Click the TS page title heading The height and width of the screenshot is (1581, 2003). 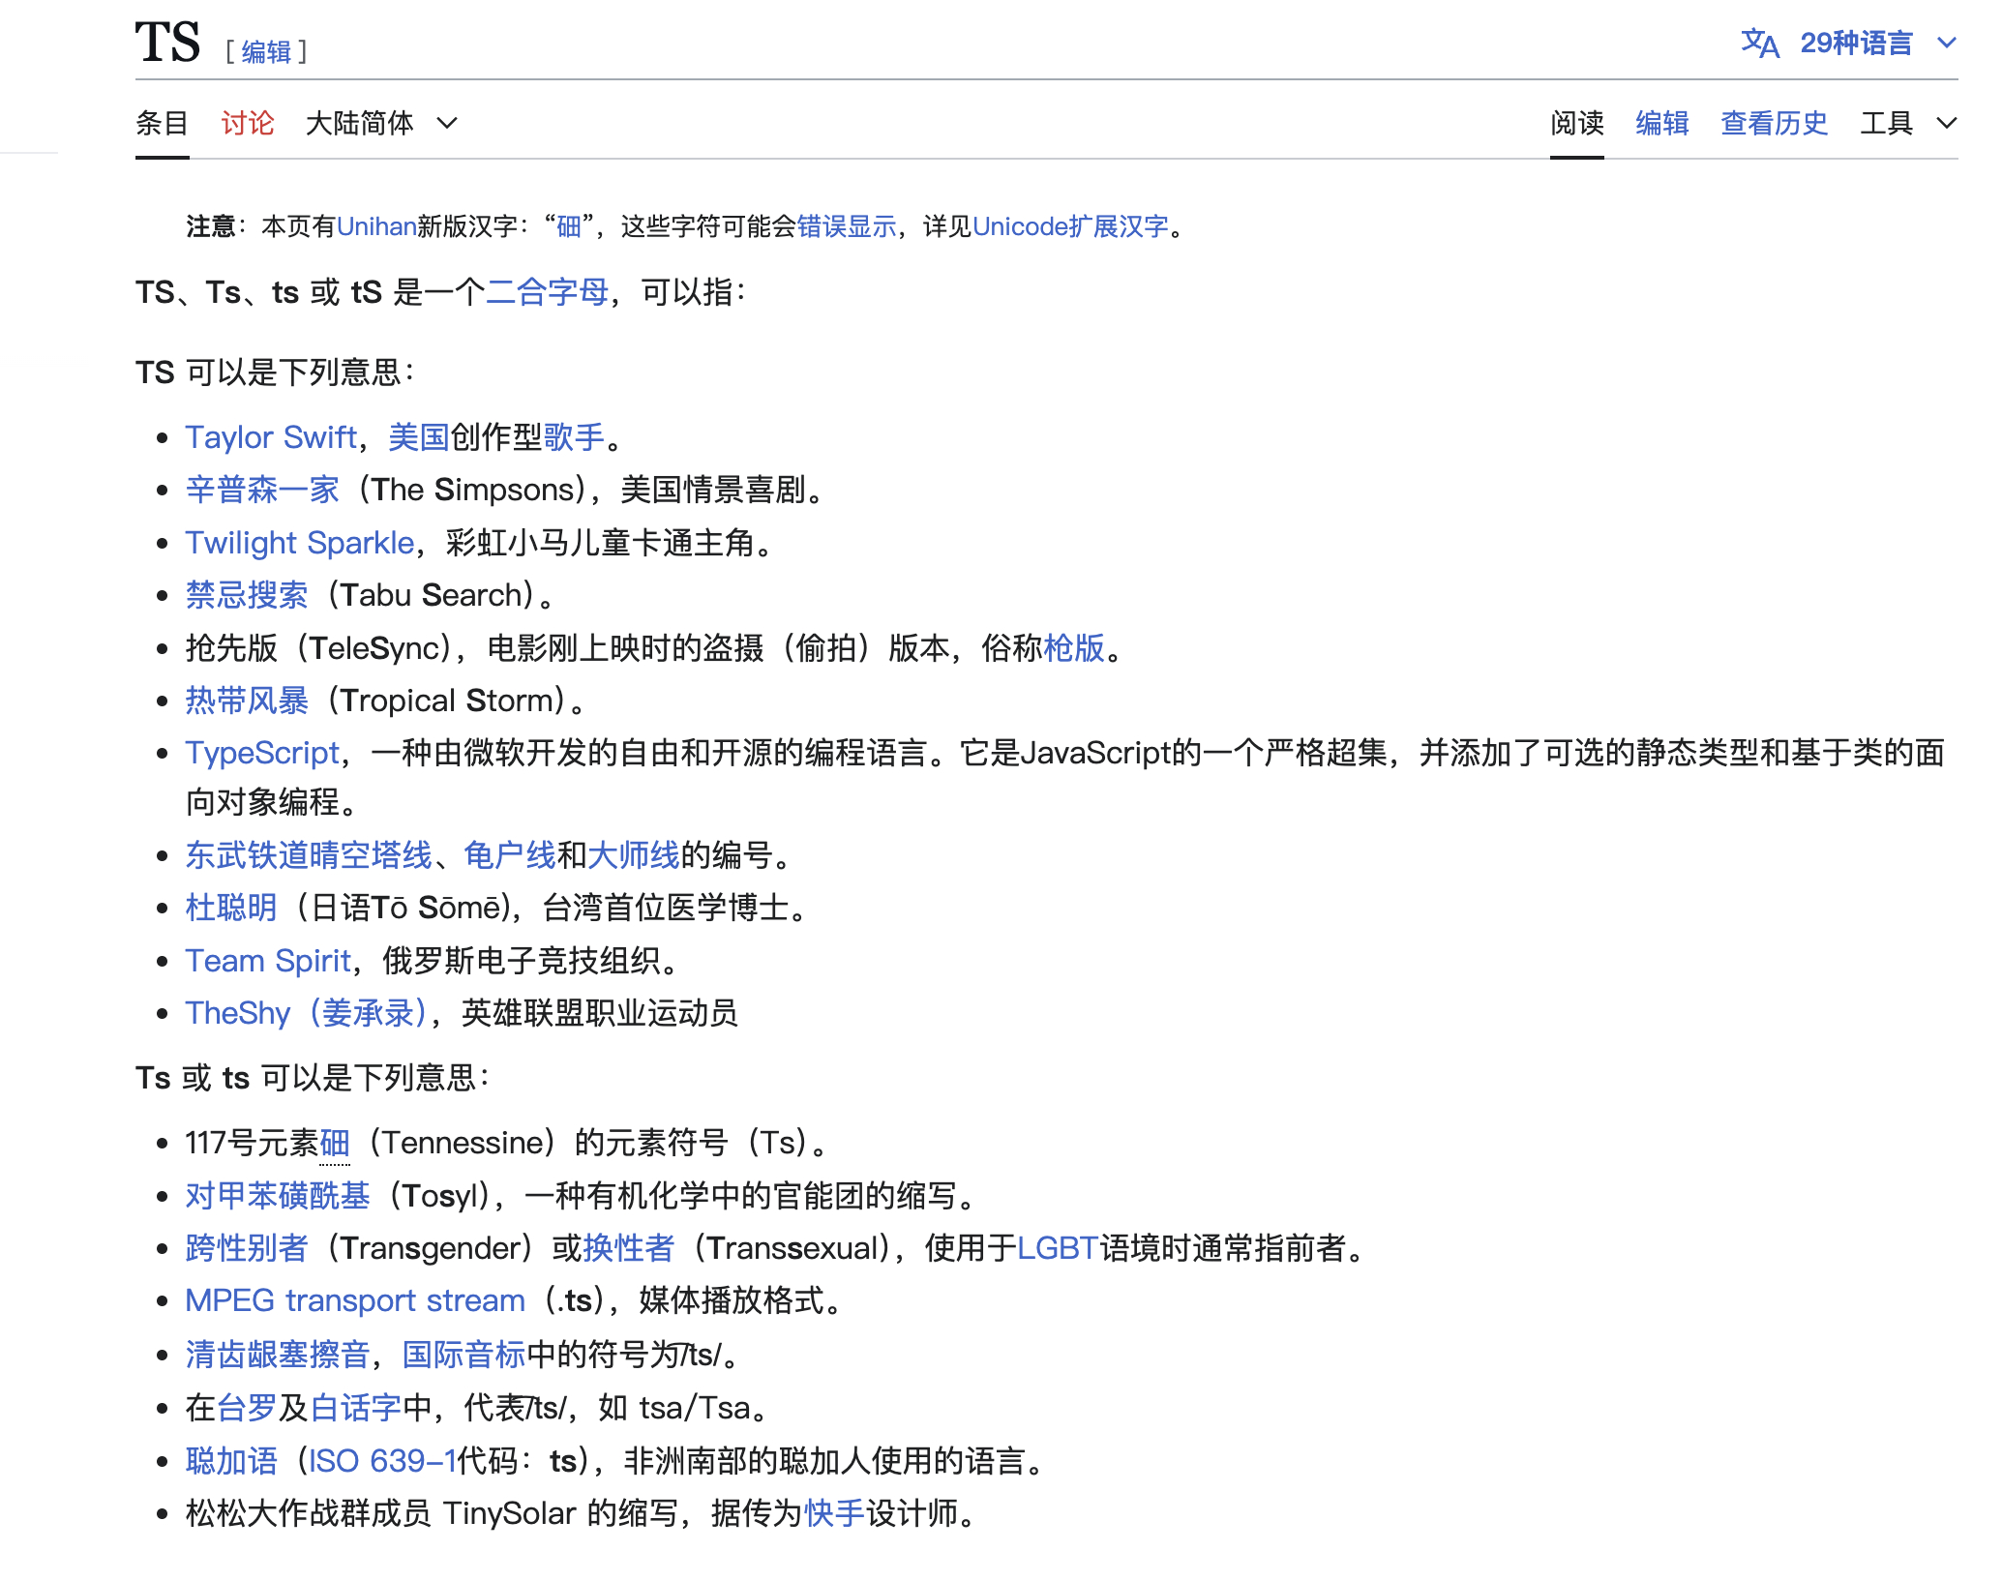click(x=168, y=42)
